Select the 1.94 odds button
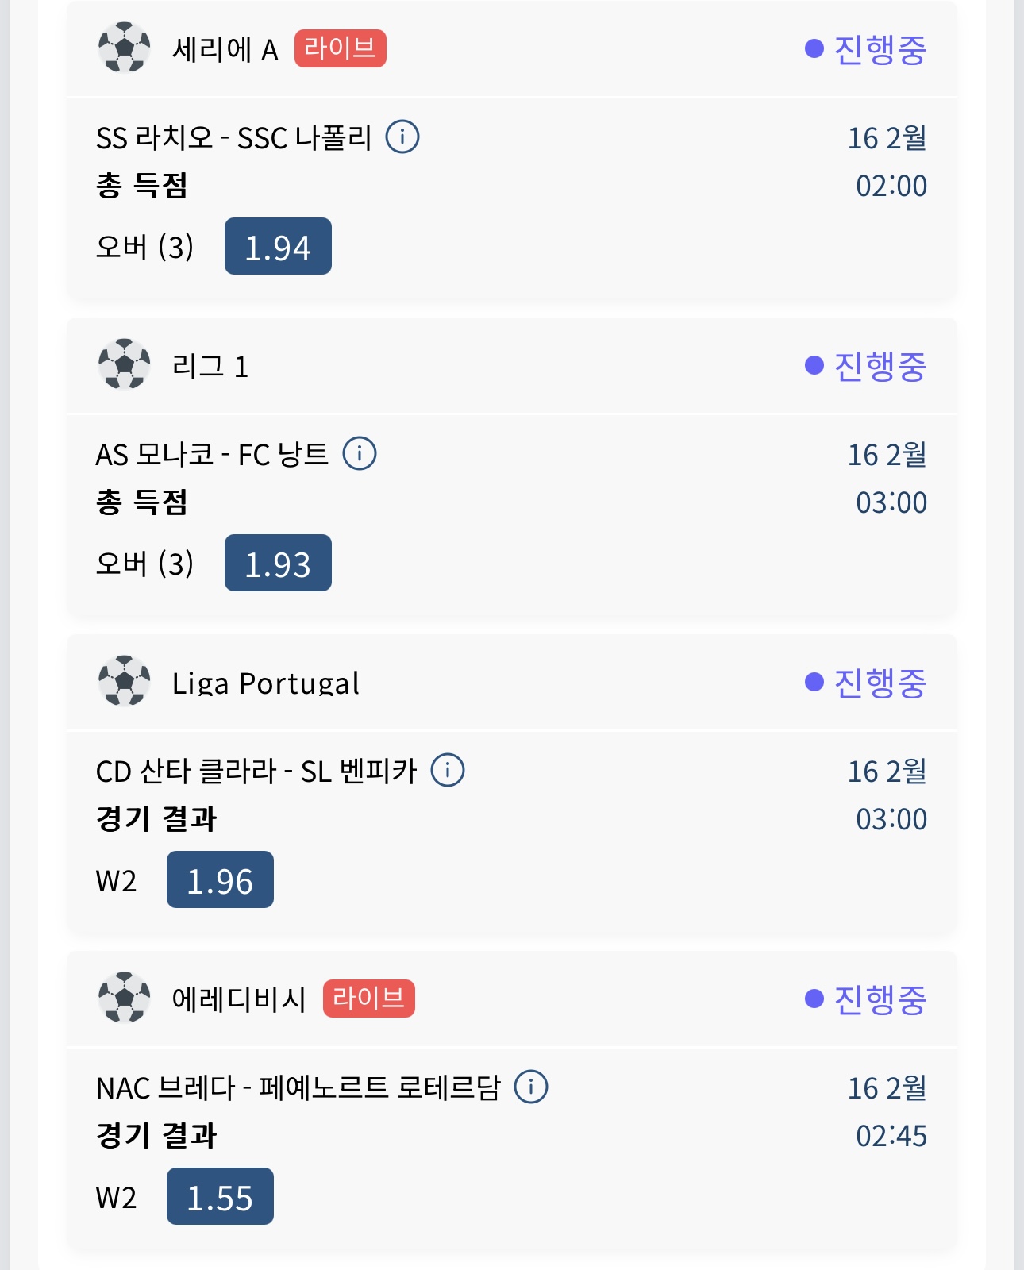The image size is (1024, 1270). click(278, 247)
